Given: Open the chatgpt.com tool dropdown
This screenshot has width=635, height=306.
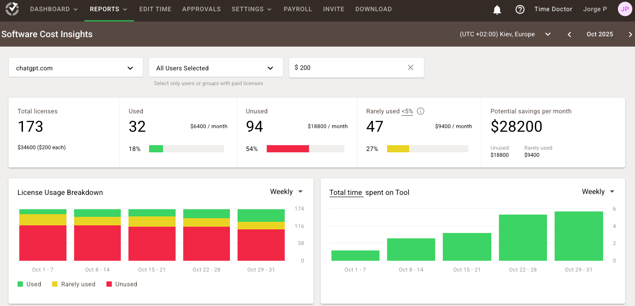Looking at the screenshot, I should point(75,68).
